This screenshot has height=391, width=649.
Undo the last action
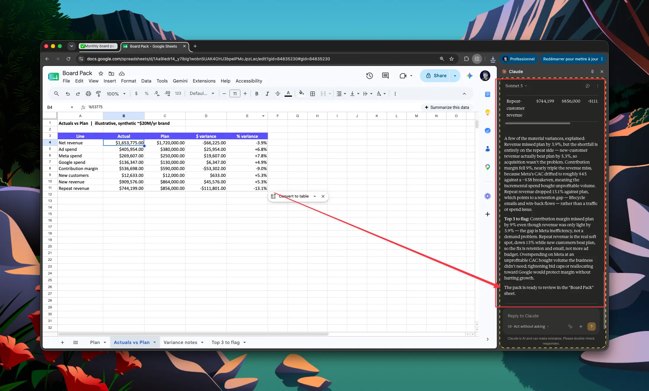[68, 93]
